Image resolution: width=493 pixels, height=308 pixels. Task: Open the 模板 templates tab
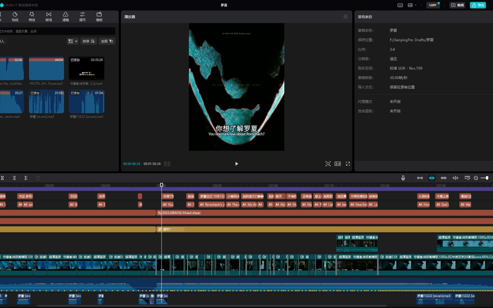click(99, 17)
